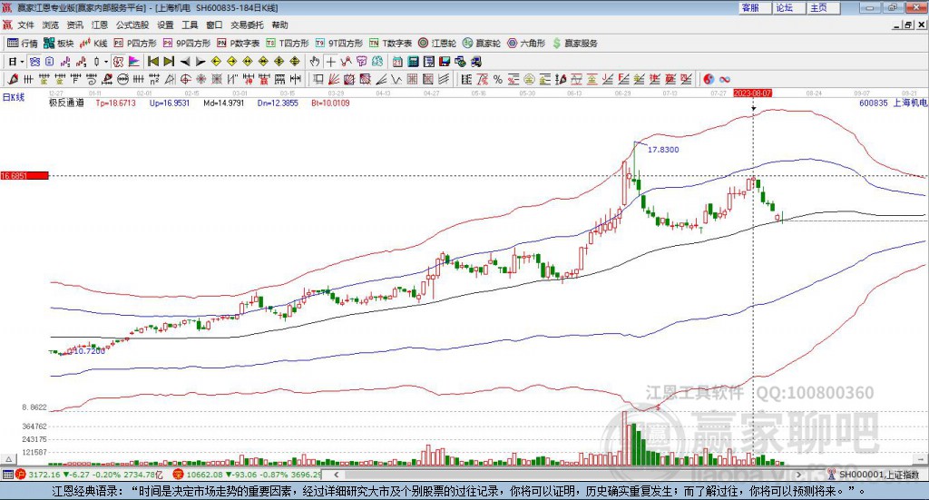Click the 沪 Shanghai index status icon
The height and width of the screenshot is (500, 929).
21,475
